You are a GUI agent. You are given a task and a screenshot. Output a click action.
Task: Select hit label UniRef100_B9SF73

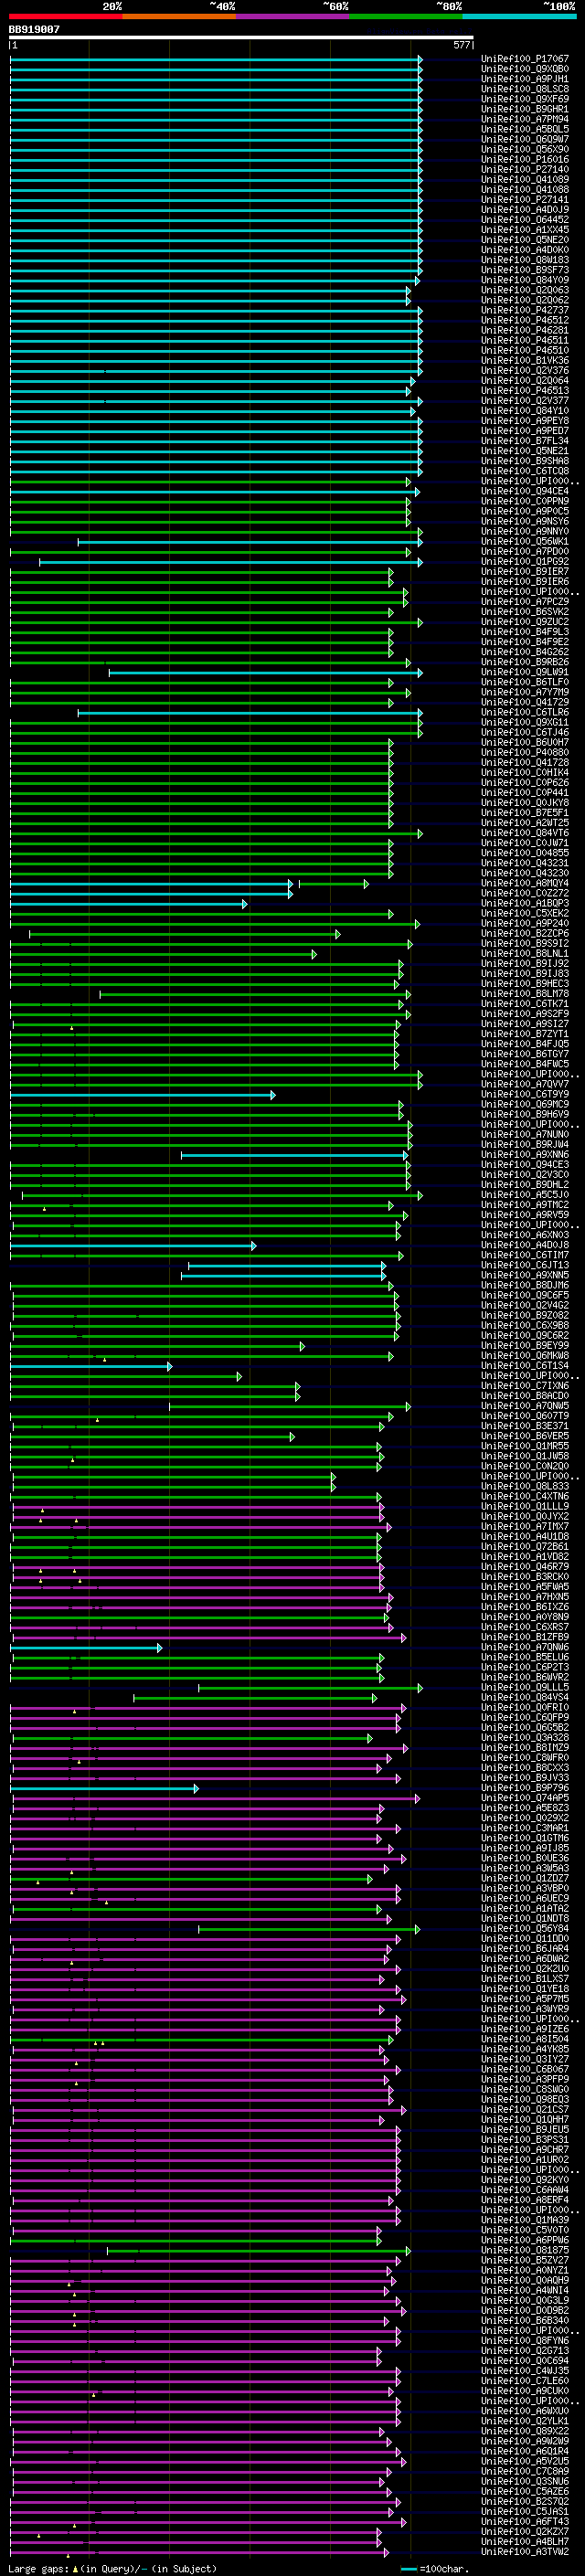click(525, 270)
